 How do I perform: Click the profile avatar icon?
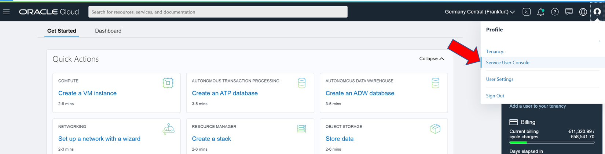tap(597, 12)
